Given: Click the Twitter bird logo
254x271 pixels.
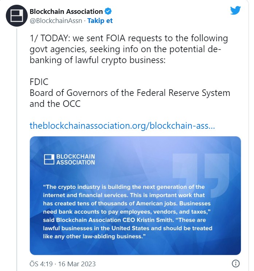Looking at the screenshot, I should pyautogui.click(x=235, y=11).
